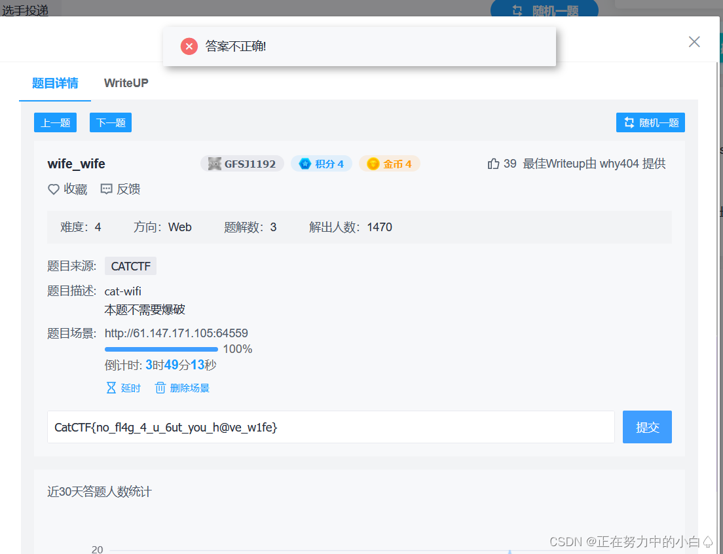Viewport: 723px width, 554px height.
Task: Click the blue 100% progress bar
Action: [x=160, y=349]
